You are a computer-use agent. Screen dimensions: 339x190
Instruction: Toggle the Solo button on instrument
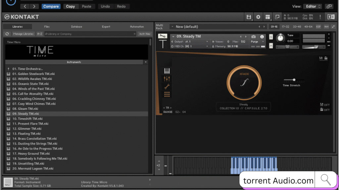pyautogui.click(x=271, y=37)
